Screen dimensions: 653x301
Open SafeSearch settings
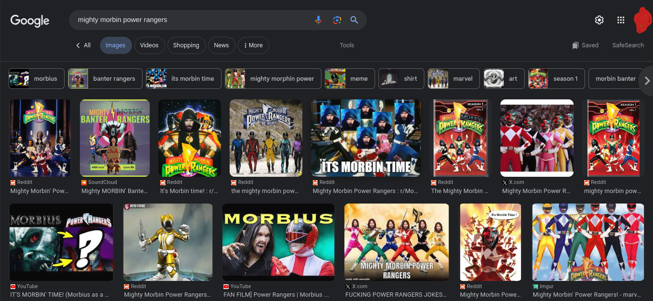coord(628,45)
